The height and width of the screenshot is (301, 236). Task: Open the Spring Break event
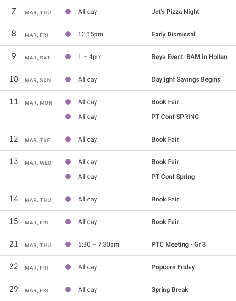[169, 289]
